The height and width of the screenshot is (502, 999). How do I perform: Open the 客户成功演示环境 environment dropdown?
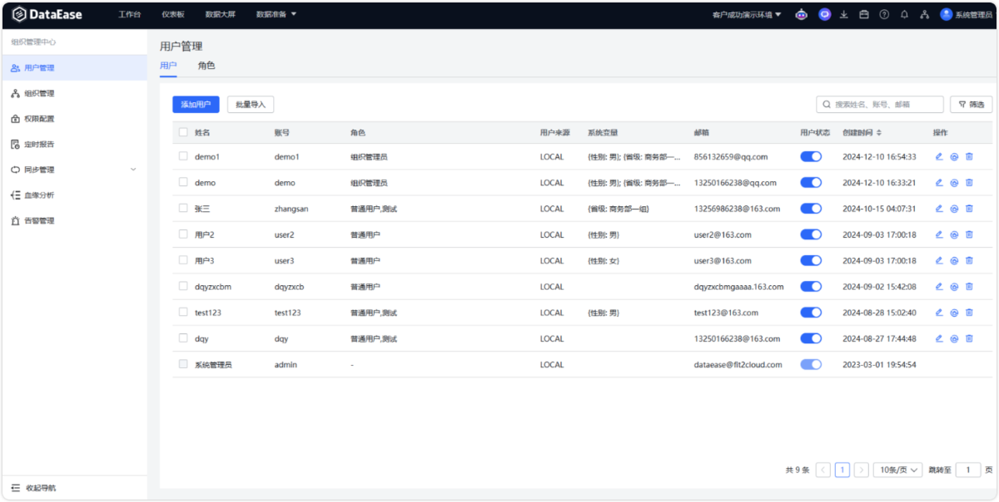point(747,14)
